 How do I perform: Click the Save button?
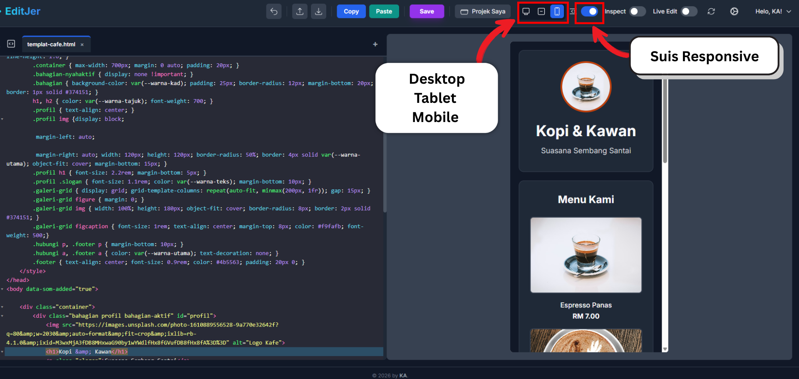[427, 12]
